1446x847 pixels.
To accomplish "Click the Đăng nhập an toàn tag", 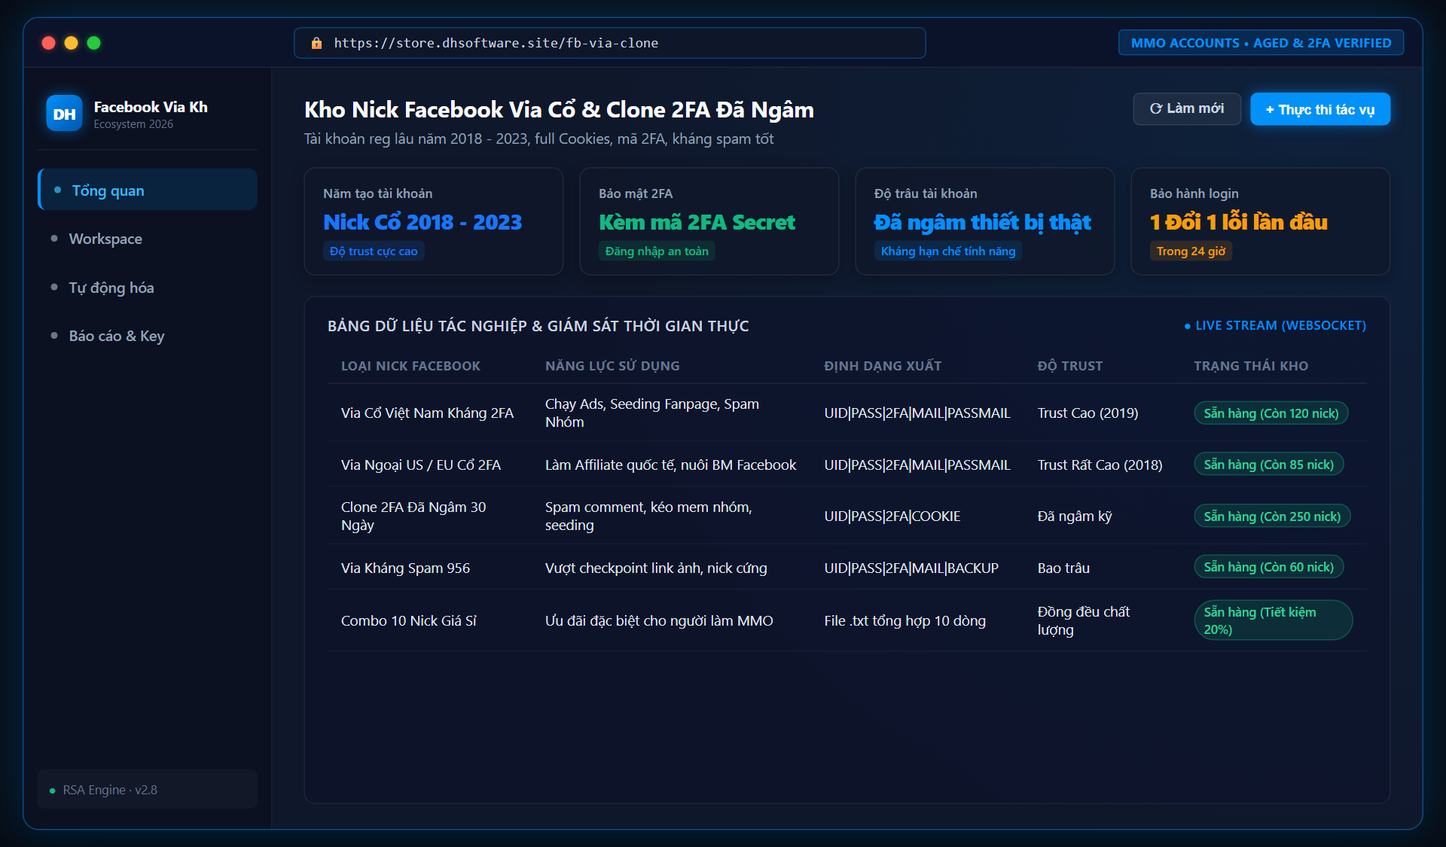I will pyautogui.click(x=657, y=251).
